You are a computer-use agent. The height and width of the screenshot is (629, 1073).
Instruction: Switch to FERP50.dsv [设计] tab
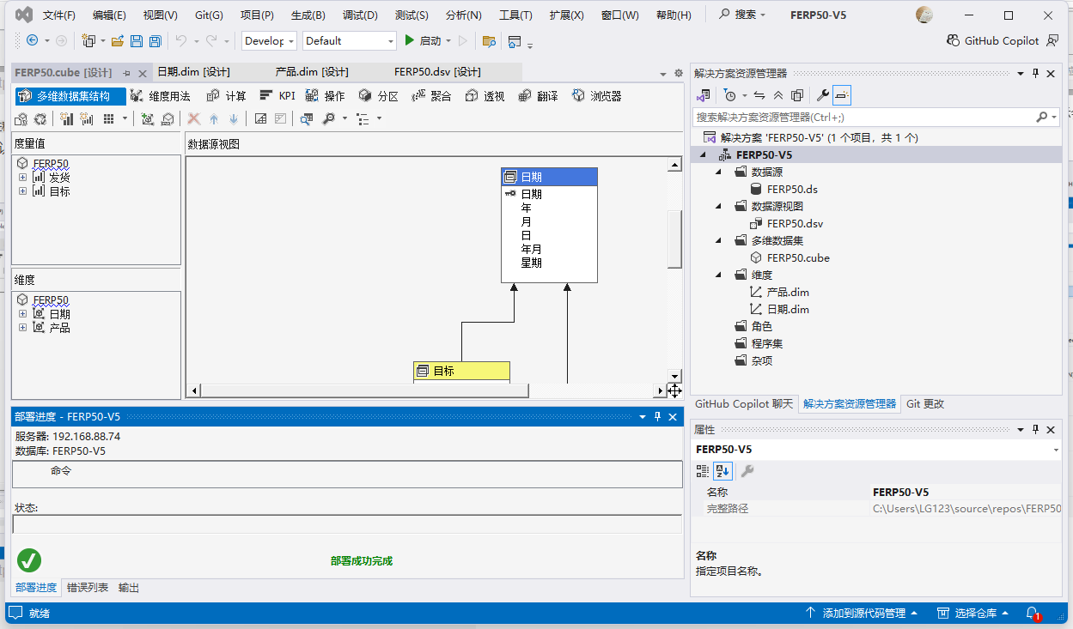tap(437, 72)
